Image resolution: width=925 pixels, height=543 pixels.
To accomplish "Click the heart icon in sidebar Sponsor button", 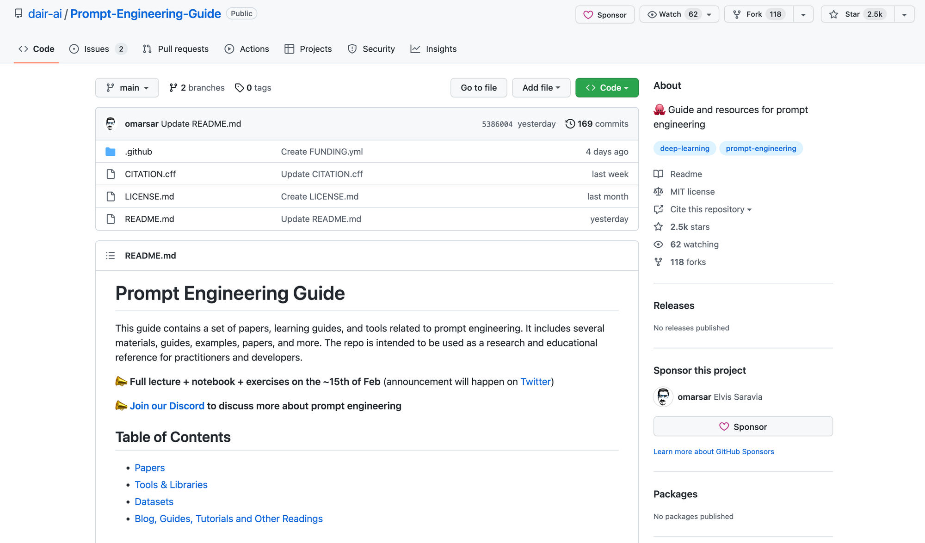I will point(724,427).
